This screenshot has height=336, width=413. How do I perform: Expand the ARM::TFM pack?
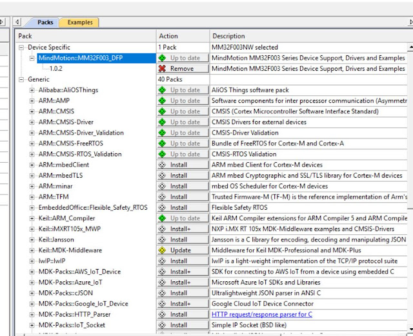32,197
